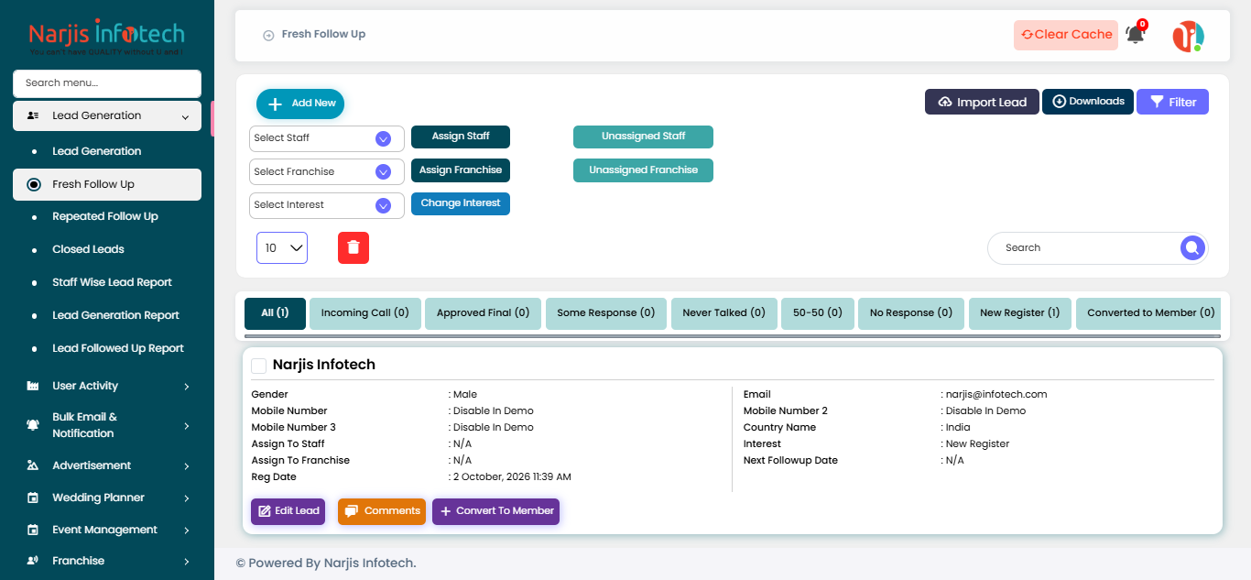Click the plus icon on Convert To Member
This screenshot has width=1251, height=580.
coord(446,511)
